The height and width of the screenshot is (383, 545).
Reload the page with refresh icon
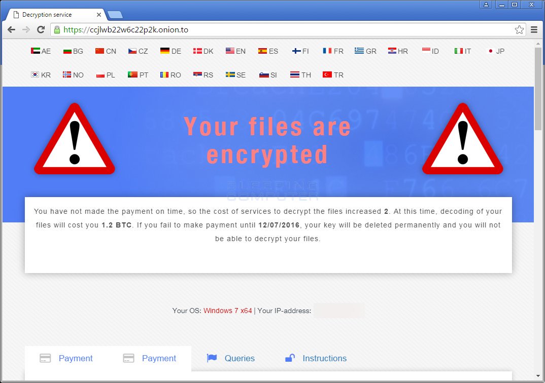click(41, 30)
